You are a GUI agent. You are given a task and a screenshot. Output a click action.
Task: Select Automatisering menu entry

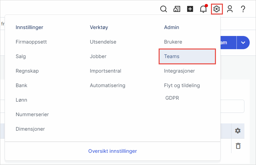[x=107, y=85]
